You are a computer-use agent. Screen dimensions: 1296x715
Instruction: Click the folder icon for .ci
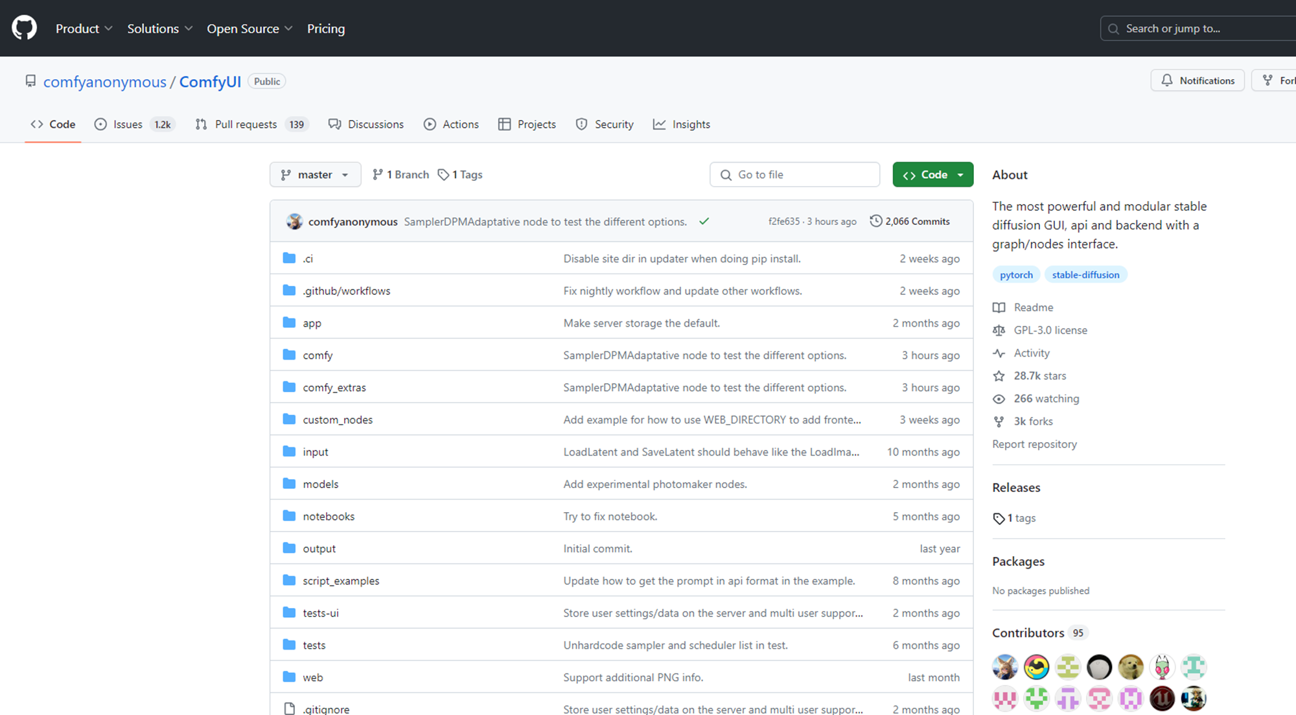289,258
